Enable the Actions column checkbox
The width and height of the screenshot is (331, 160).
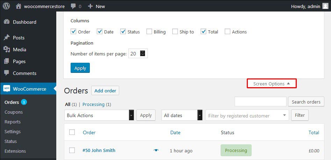[x=227, y=32]
